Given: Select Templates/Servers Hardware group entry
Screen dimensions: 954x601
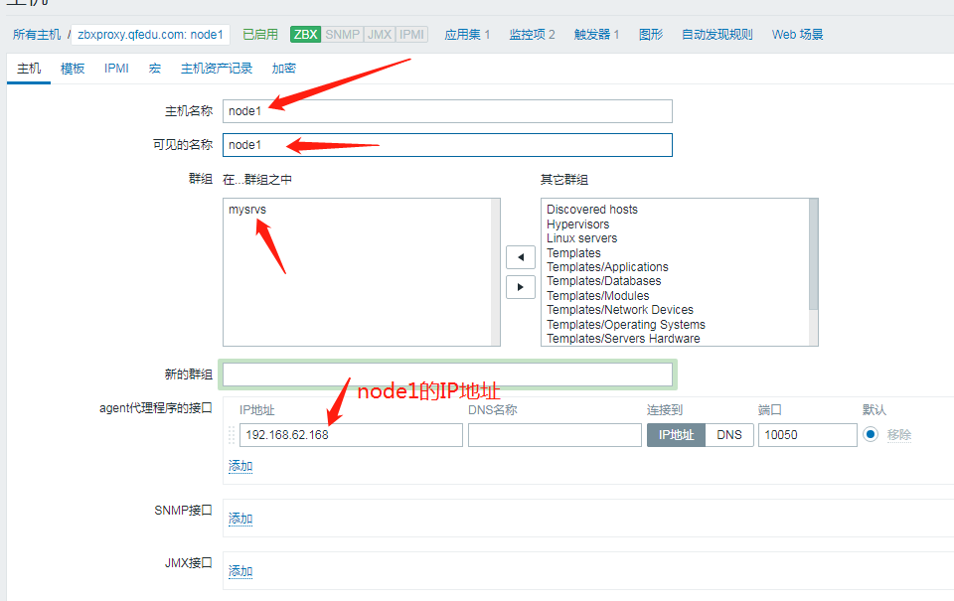Looking at the screenshot, I should tap(623, 338).
